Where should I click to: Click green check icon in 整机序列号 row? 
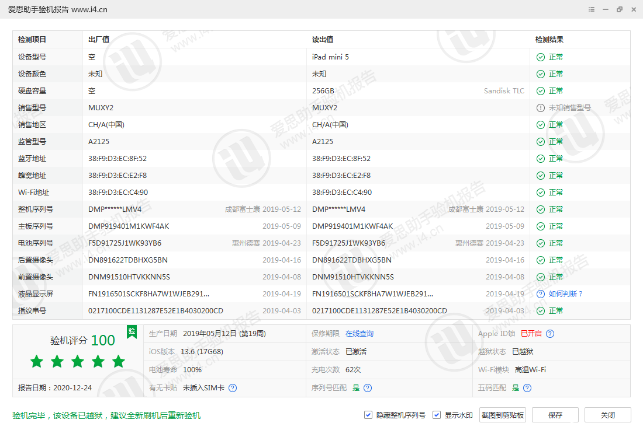pos(541,209)
